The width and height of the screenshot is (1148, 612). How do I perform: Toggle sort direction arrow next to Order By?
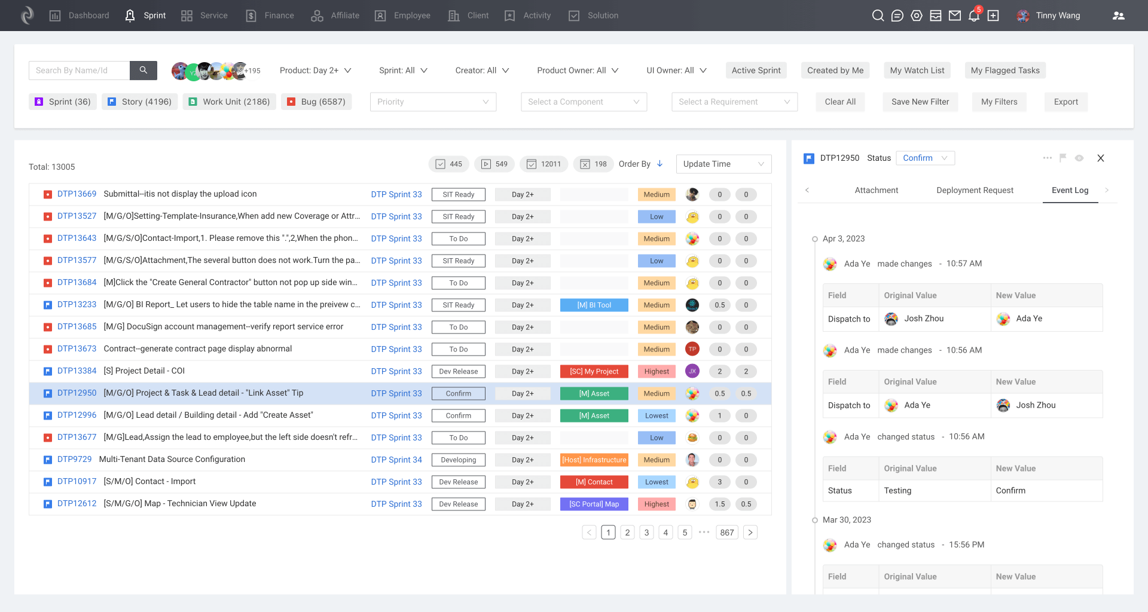coord(660,164)
